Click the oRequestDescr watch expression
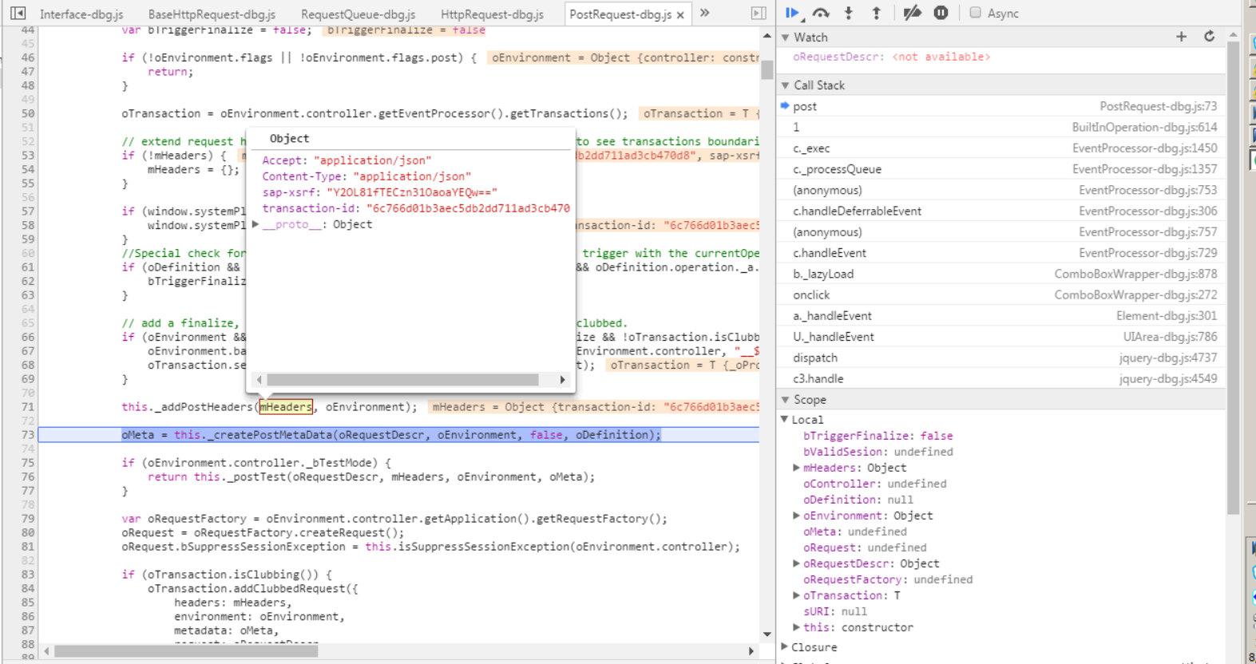The image size is (1256, 664). (891, 57)
